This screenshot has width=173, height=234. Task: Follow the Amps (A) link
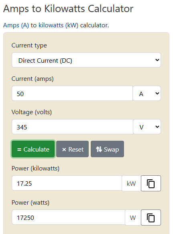click(16, 25)
